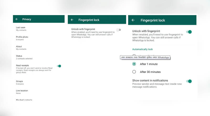Screen dimensions: 210x116
Task: Go back from the Privacy screen
Action: click(x=17, y=19)
